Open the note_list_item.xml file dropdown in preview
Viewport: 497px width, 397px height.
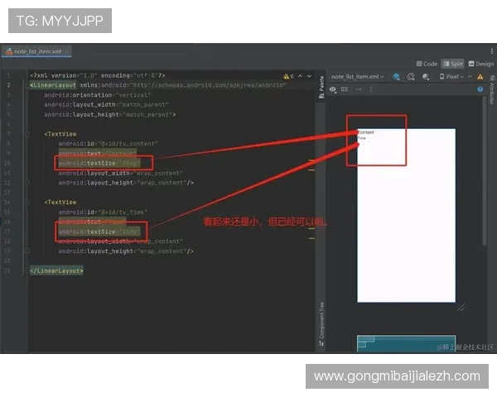(359, 76)
